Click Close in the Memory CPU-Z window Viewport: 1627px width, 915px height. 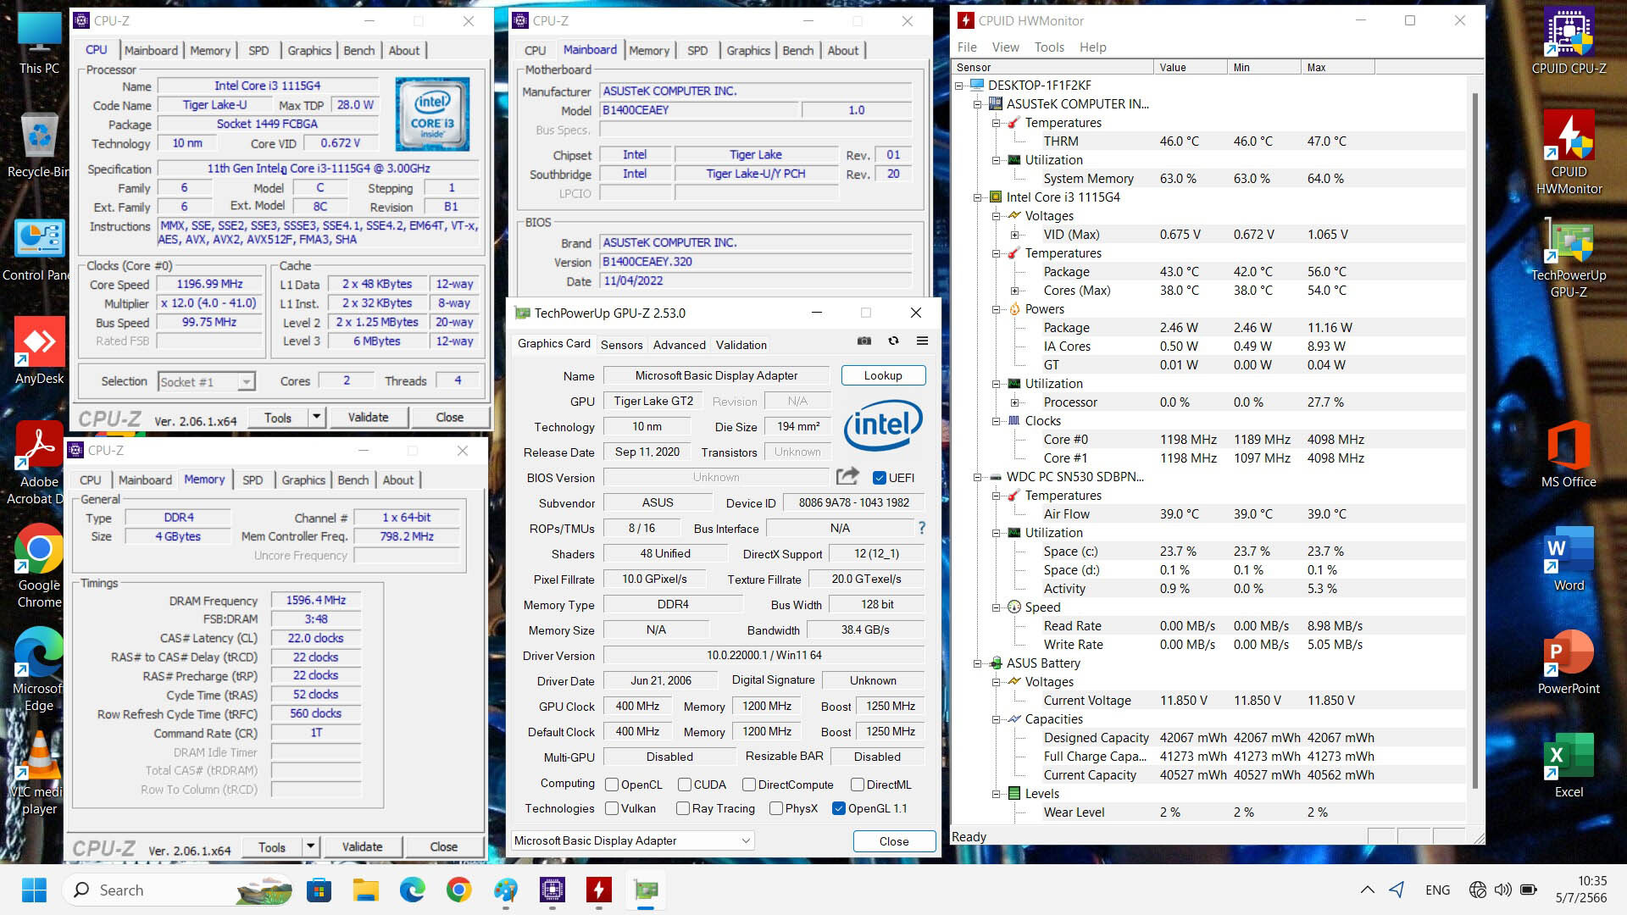pos(443,846)
